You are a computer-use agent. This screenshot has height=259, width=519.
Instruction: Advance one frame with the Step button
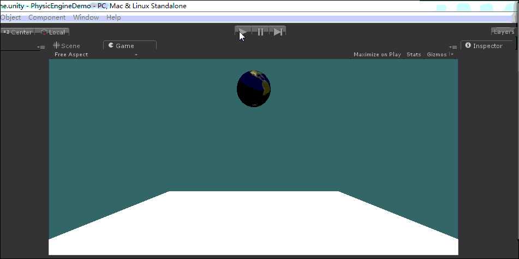tap(278, 32)
